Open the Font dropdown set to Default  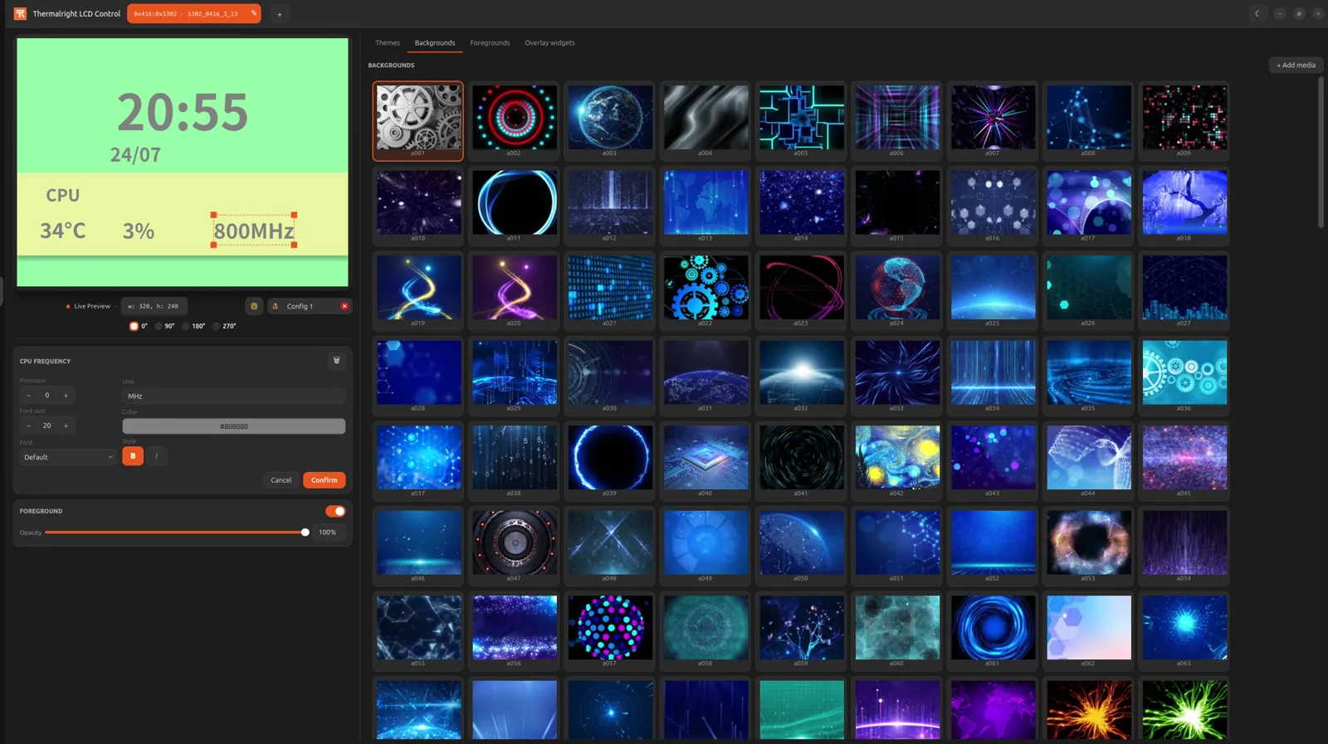tap(68, 457)
